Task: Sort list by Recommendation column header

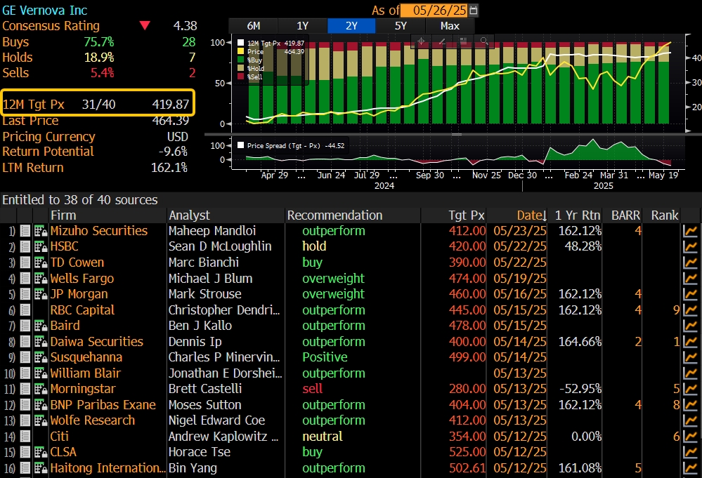Action: coord(334,215)
